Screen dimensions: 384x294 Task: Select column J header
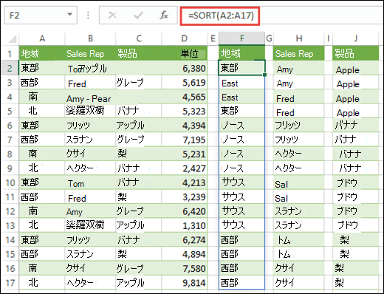[x=356, y=38]
